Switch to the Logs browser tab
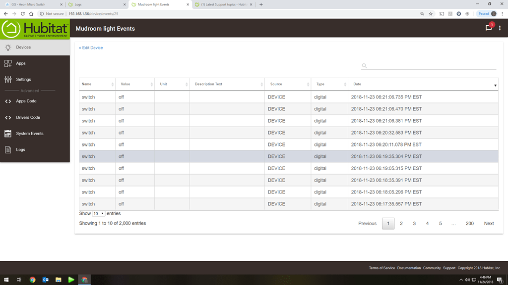This screenshot has width=508, height=285. [94, 4]
